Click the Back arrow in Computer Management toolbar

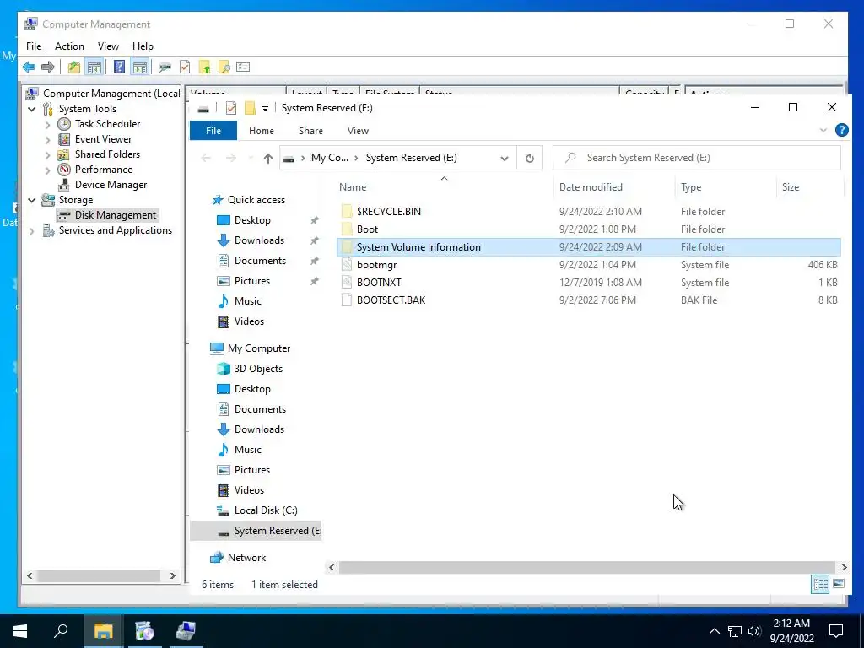pos(29,67)
